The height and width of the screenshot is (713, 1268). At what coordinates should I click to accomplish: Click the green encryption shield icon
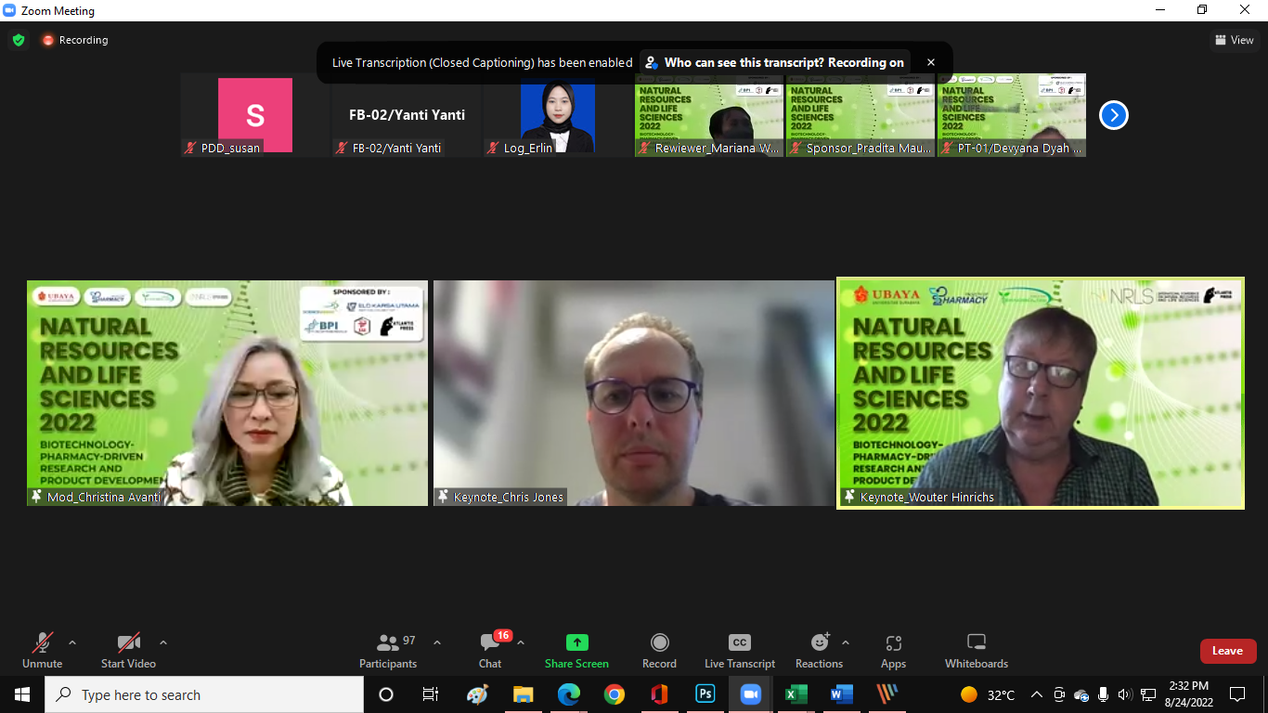click(x=18, y=40)
